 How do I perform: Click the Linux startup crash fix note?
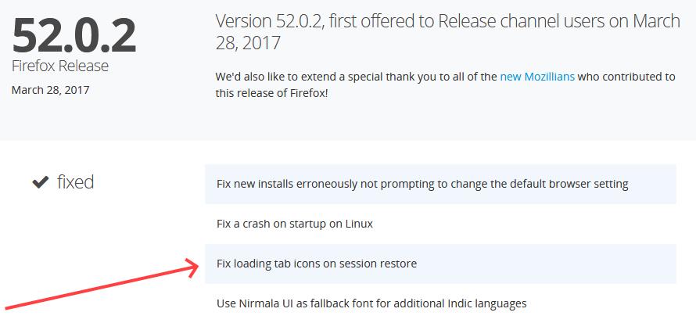tap(294, 224)
